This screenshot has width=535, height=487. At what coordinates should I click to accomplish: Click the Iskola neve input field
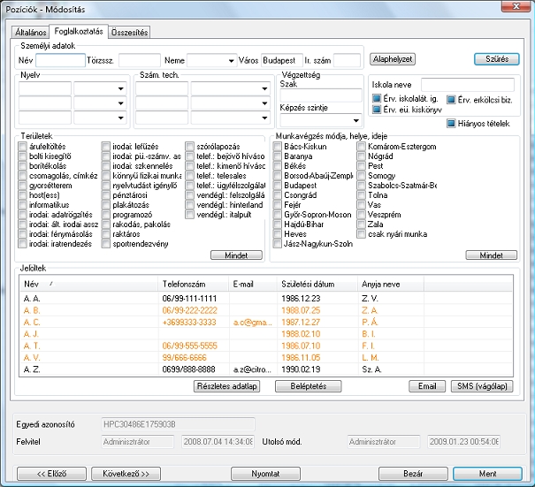click(468, 84)
